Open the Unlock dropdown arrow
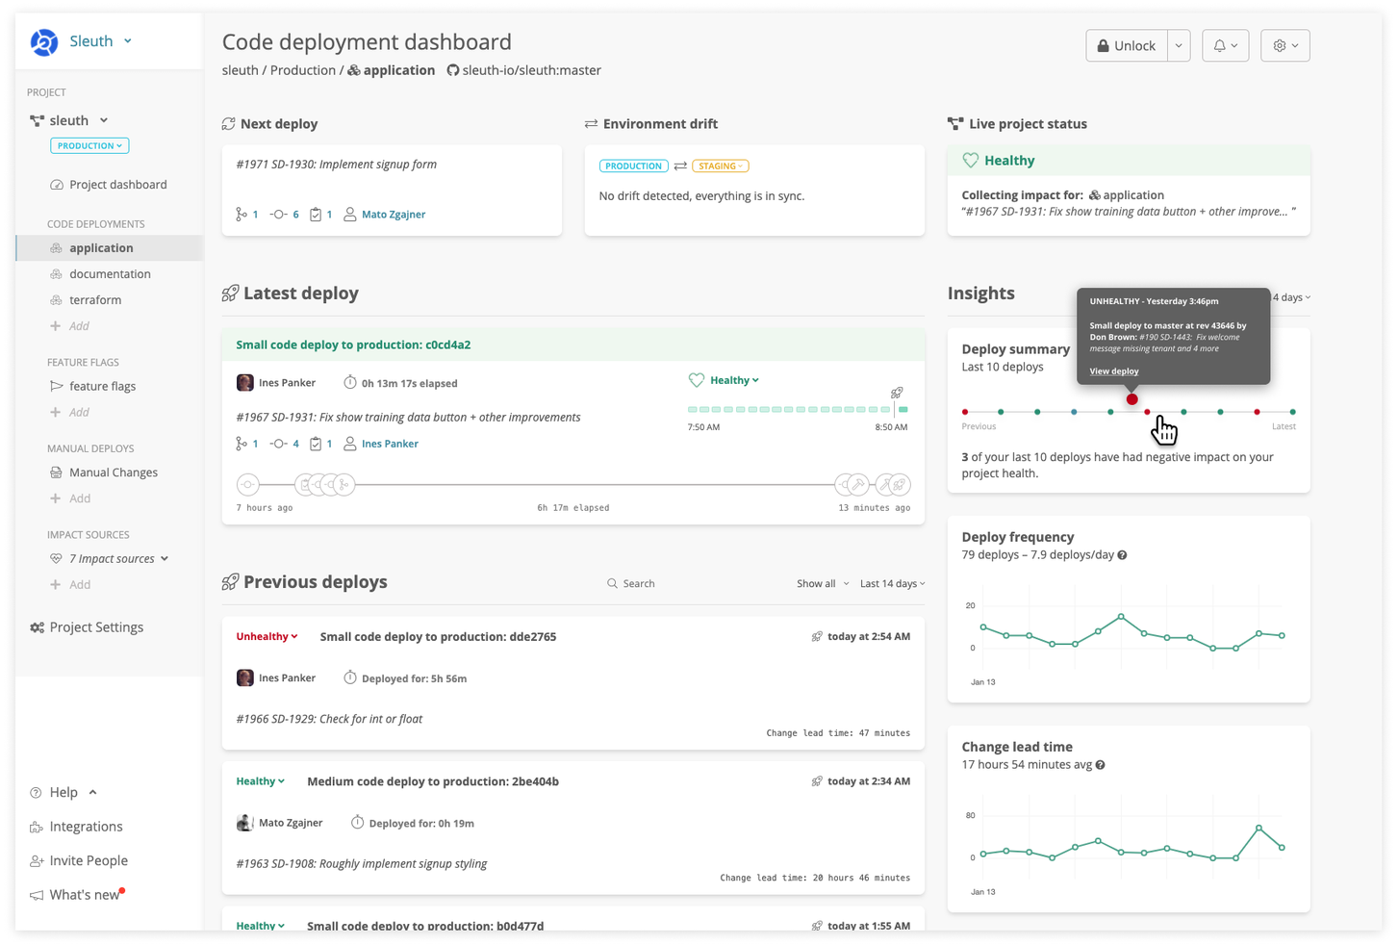This screenshot has height=945, width=1399. (1179, 45)
